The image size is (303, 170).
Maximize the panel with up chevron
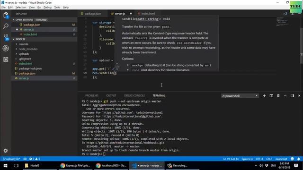pos(285,96)
